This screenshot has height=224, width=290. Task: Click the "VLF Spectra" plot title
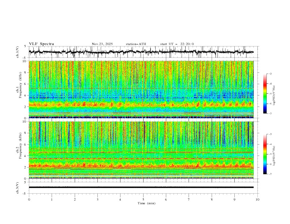tap(41, 44)
